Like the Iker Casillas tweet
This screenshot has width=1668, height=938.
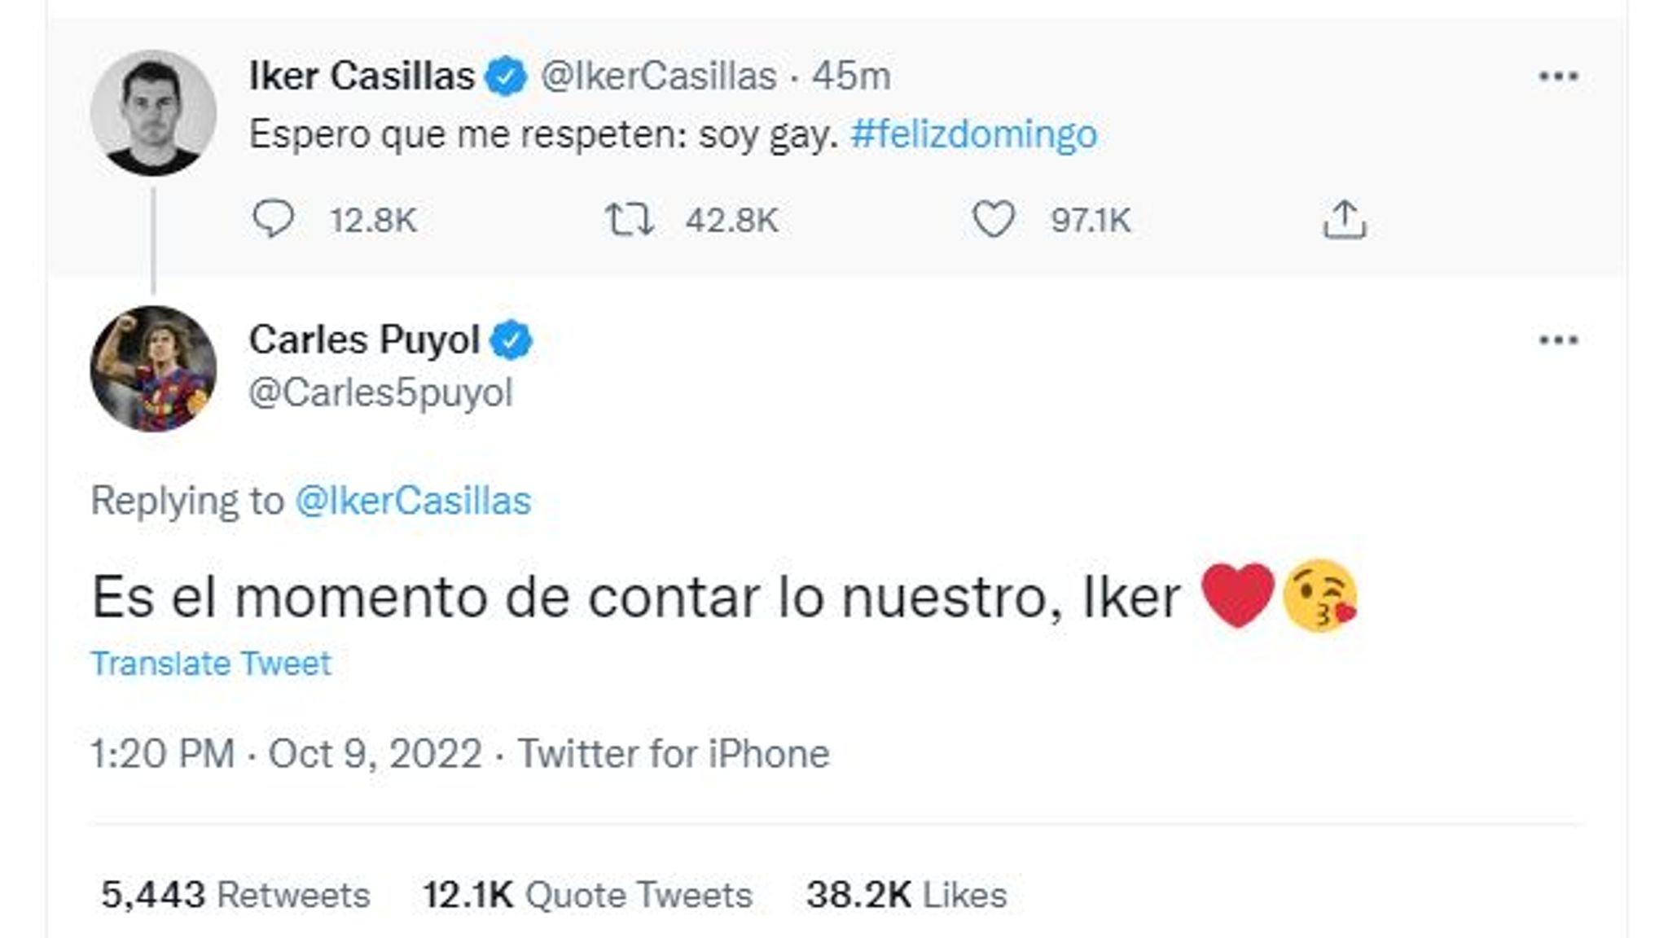(994, 219)
